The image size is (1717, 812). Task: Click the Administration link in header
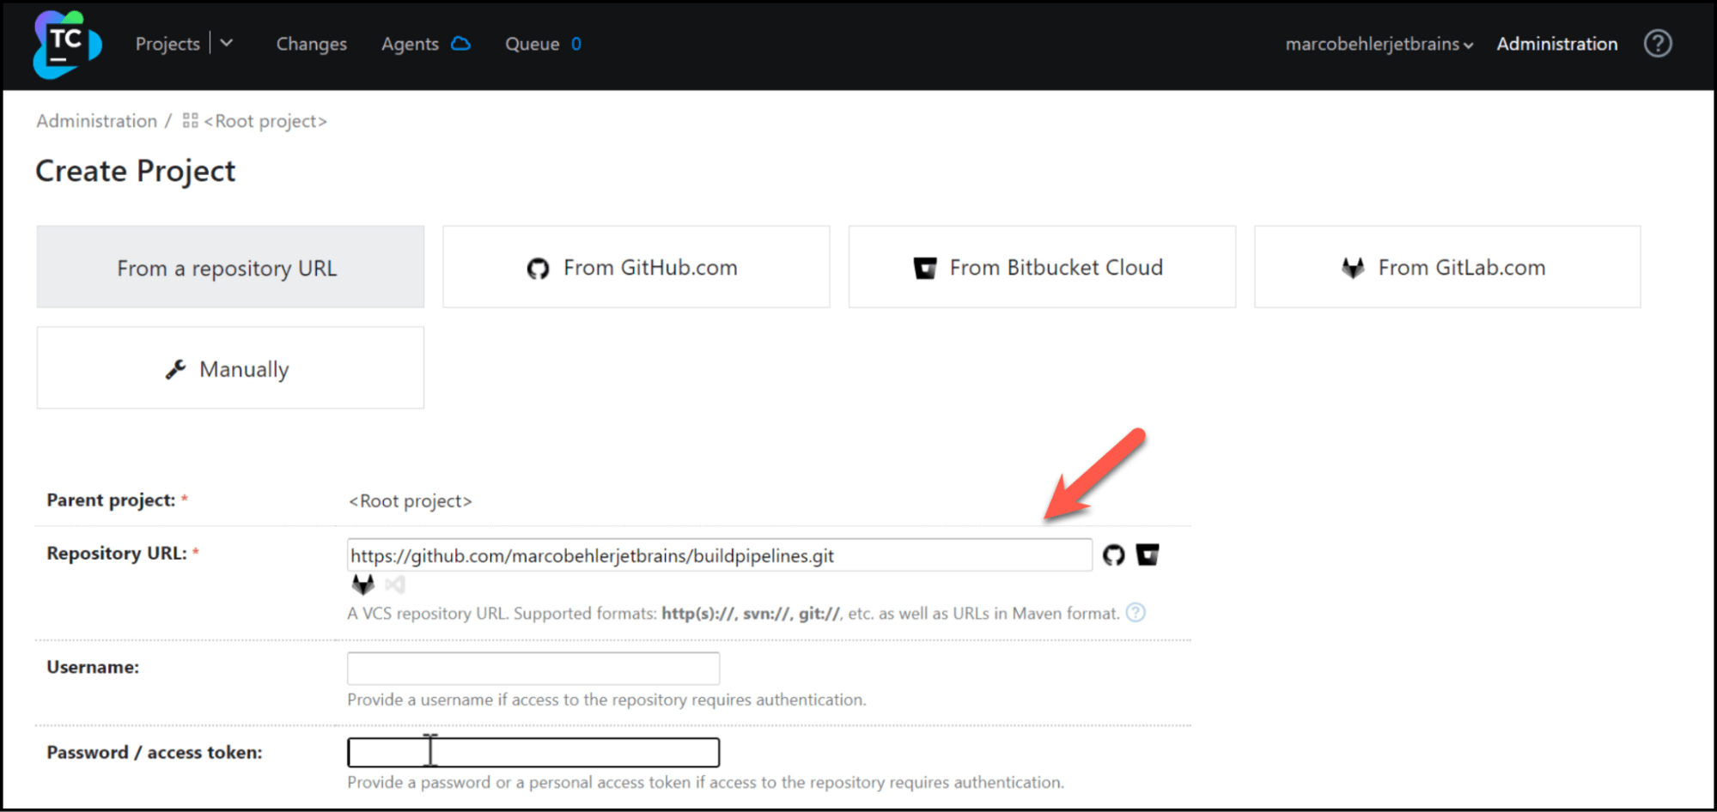pyautogui.click(x=1556, y=44)
